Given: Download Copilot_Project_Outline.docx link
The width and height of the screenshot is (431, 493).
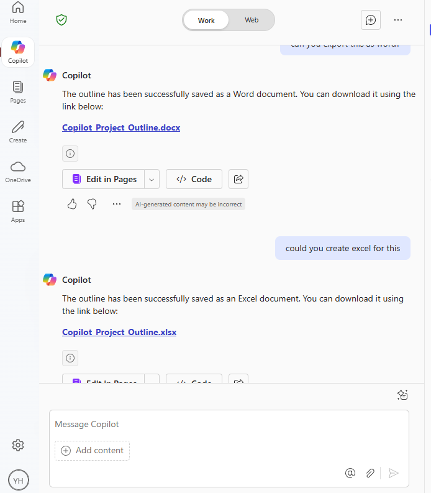Looking at the screenshot, I should [121, 127].
